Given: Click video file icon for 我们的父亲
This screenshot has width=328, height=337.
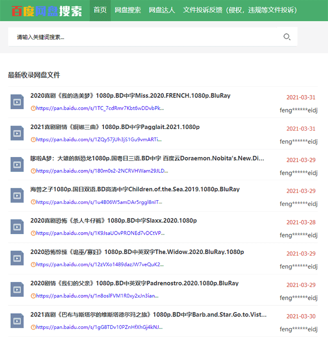Looking at the screenshot, I should coord(17,290).
